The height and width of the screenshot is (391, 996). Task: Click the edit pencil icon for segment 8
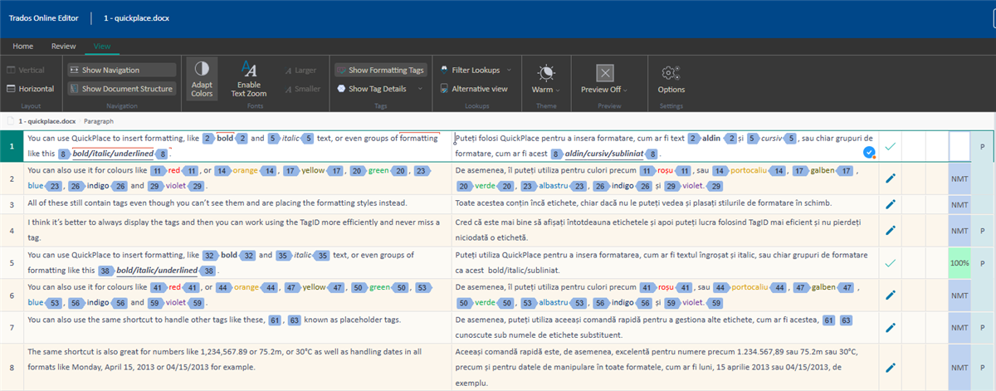tap(890, 366)
